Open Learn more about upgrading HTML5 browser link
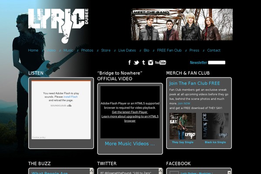The image size is (261, 174). point(130,119)
